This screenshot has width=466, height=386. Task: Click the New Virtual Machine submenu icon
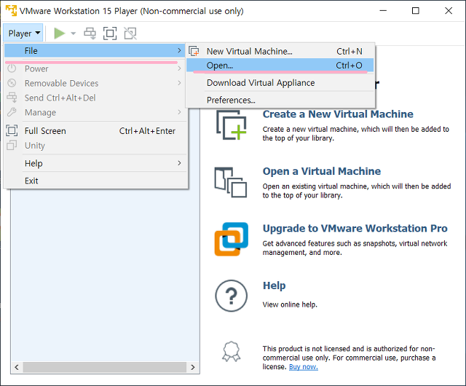click(194, 51)
